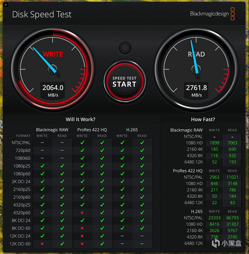Click the 1080i60 H.265 write checkmark
249x254 pixels.
coord(122,158)
